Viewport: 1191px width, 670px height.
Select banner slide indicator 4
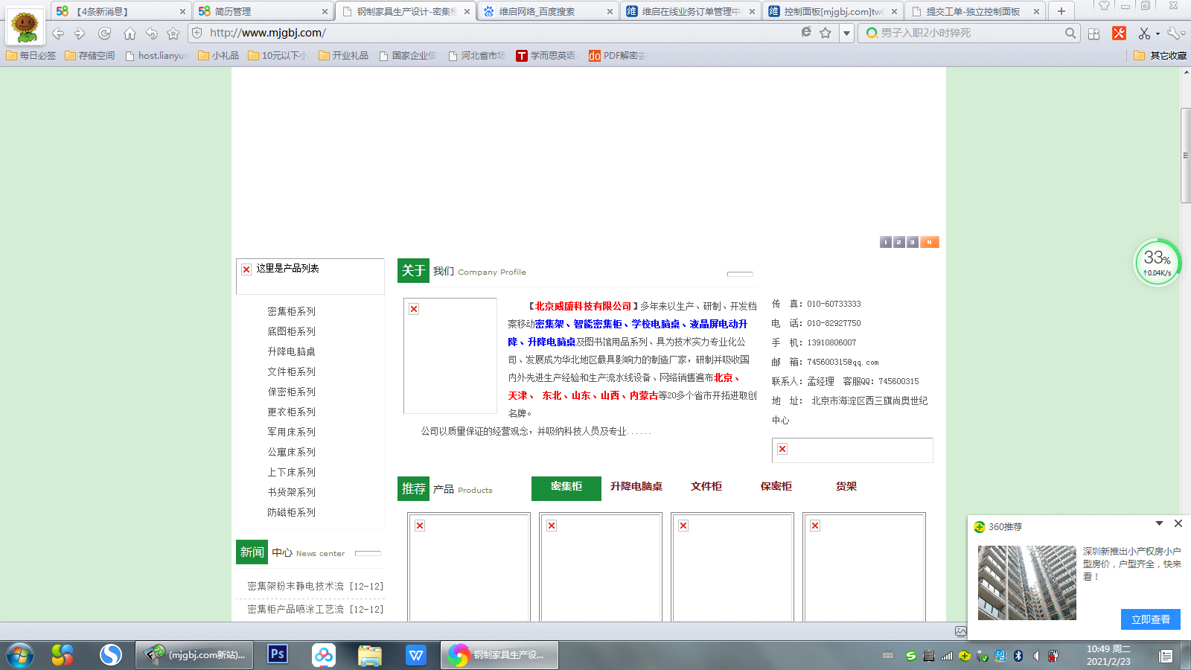tap(929, 242)
